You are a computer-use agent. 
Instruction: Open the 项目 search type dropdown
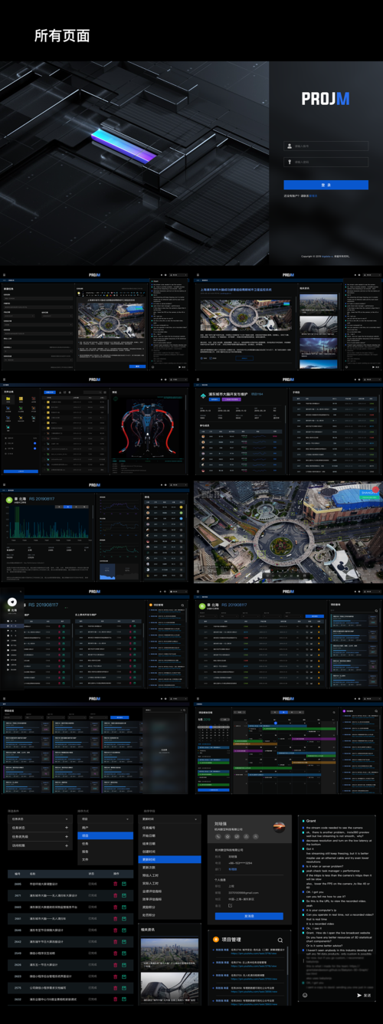point(105,819)
